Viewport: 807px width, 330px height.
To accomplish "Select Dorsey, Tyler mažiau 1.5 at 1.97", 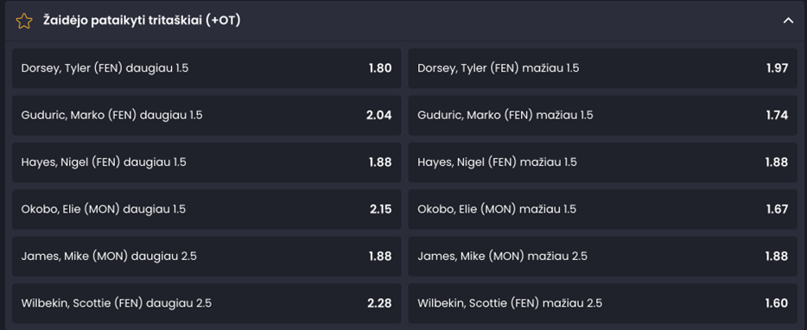I will pos(603,68).
